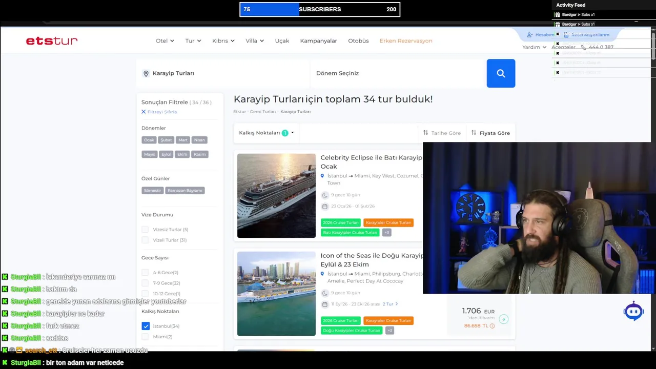Image resolution: width=656 pixels, height=369 pixels.
Task: Expand the Otel menu
Action: tap(165, 41)
